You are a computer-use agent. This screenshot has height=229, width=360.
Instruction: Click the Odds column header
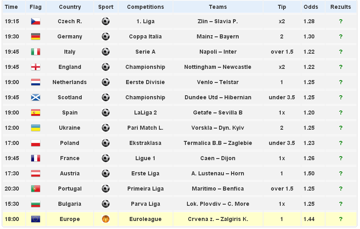tap(311, 7)
